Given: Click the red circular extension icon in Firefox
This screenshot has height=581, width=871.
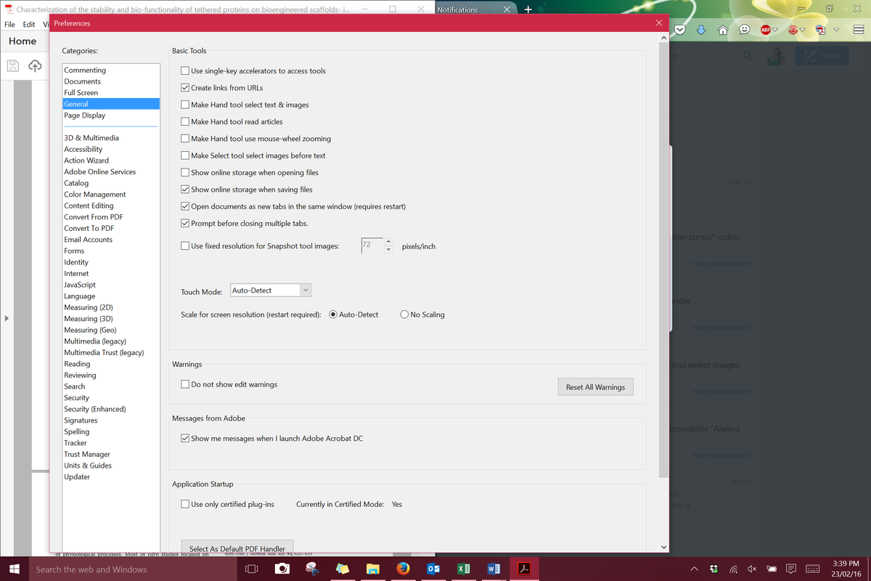Looking at the screenshot, I should click(793, 31).
